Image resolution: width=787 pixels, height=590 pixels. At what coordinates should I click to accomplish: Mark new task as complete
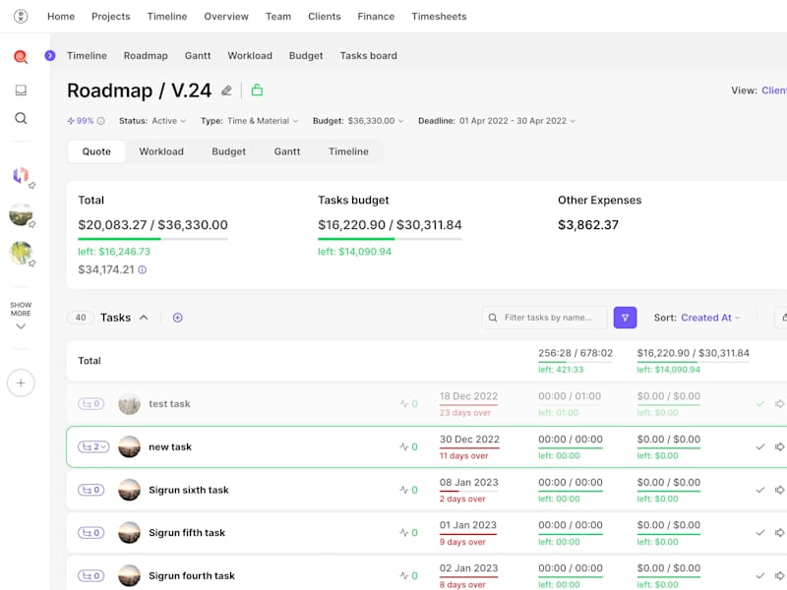(760, 447)
